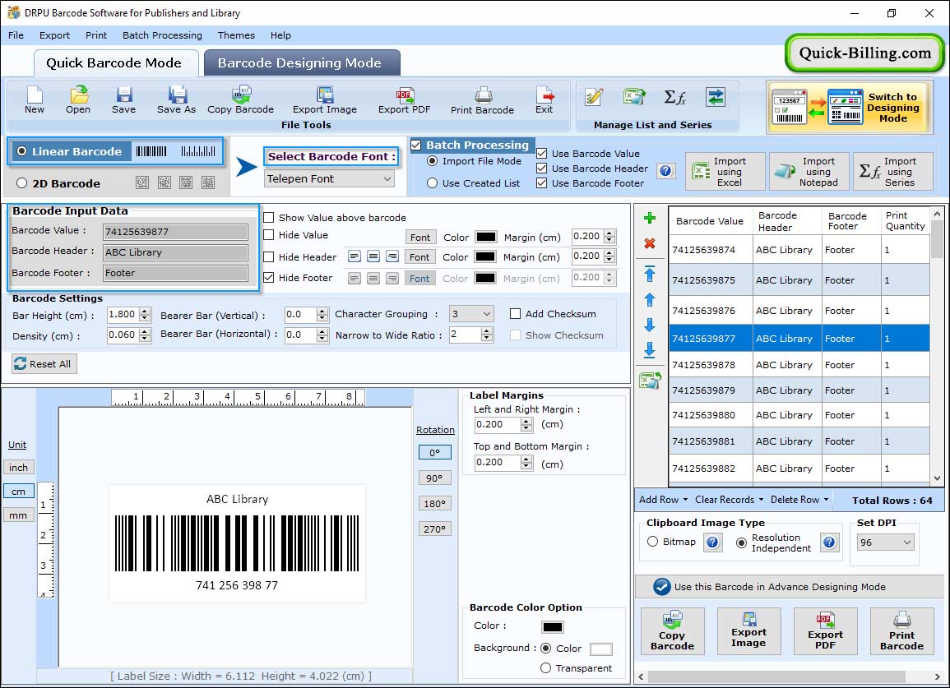This screenshot has width=950, height=688.
Task: Switch to Quick Barcode Mode tab
Action: click(x=115, y=63)
